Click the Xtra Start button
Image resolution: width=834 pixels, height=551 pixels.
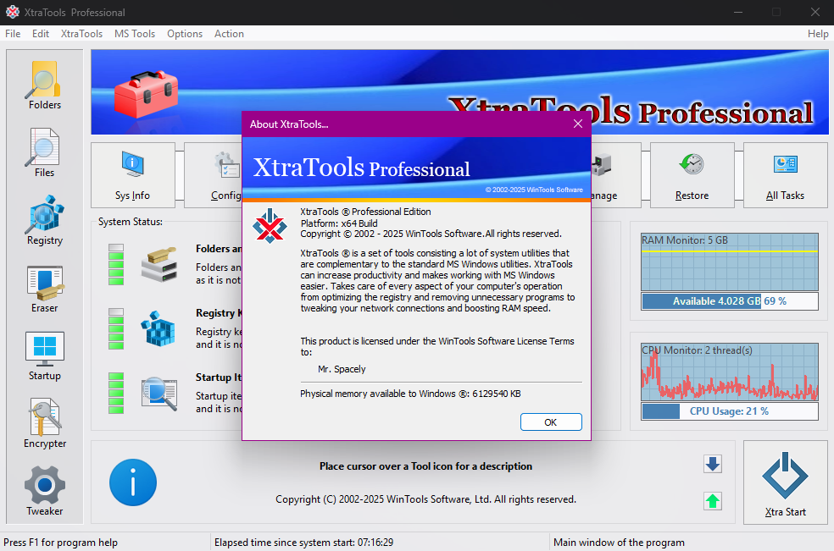tap(785, 482)
